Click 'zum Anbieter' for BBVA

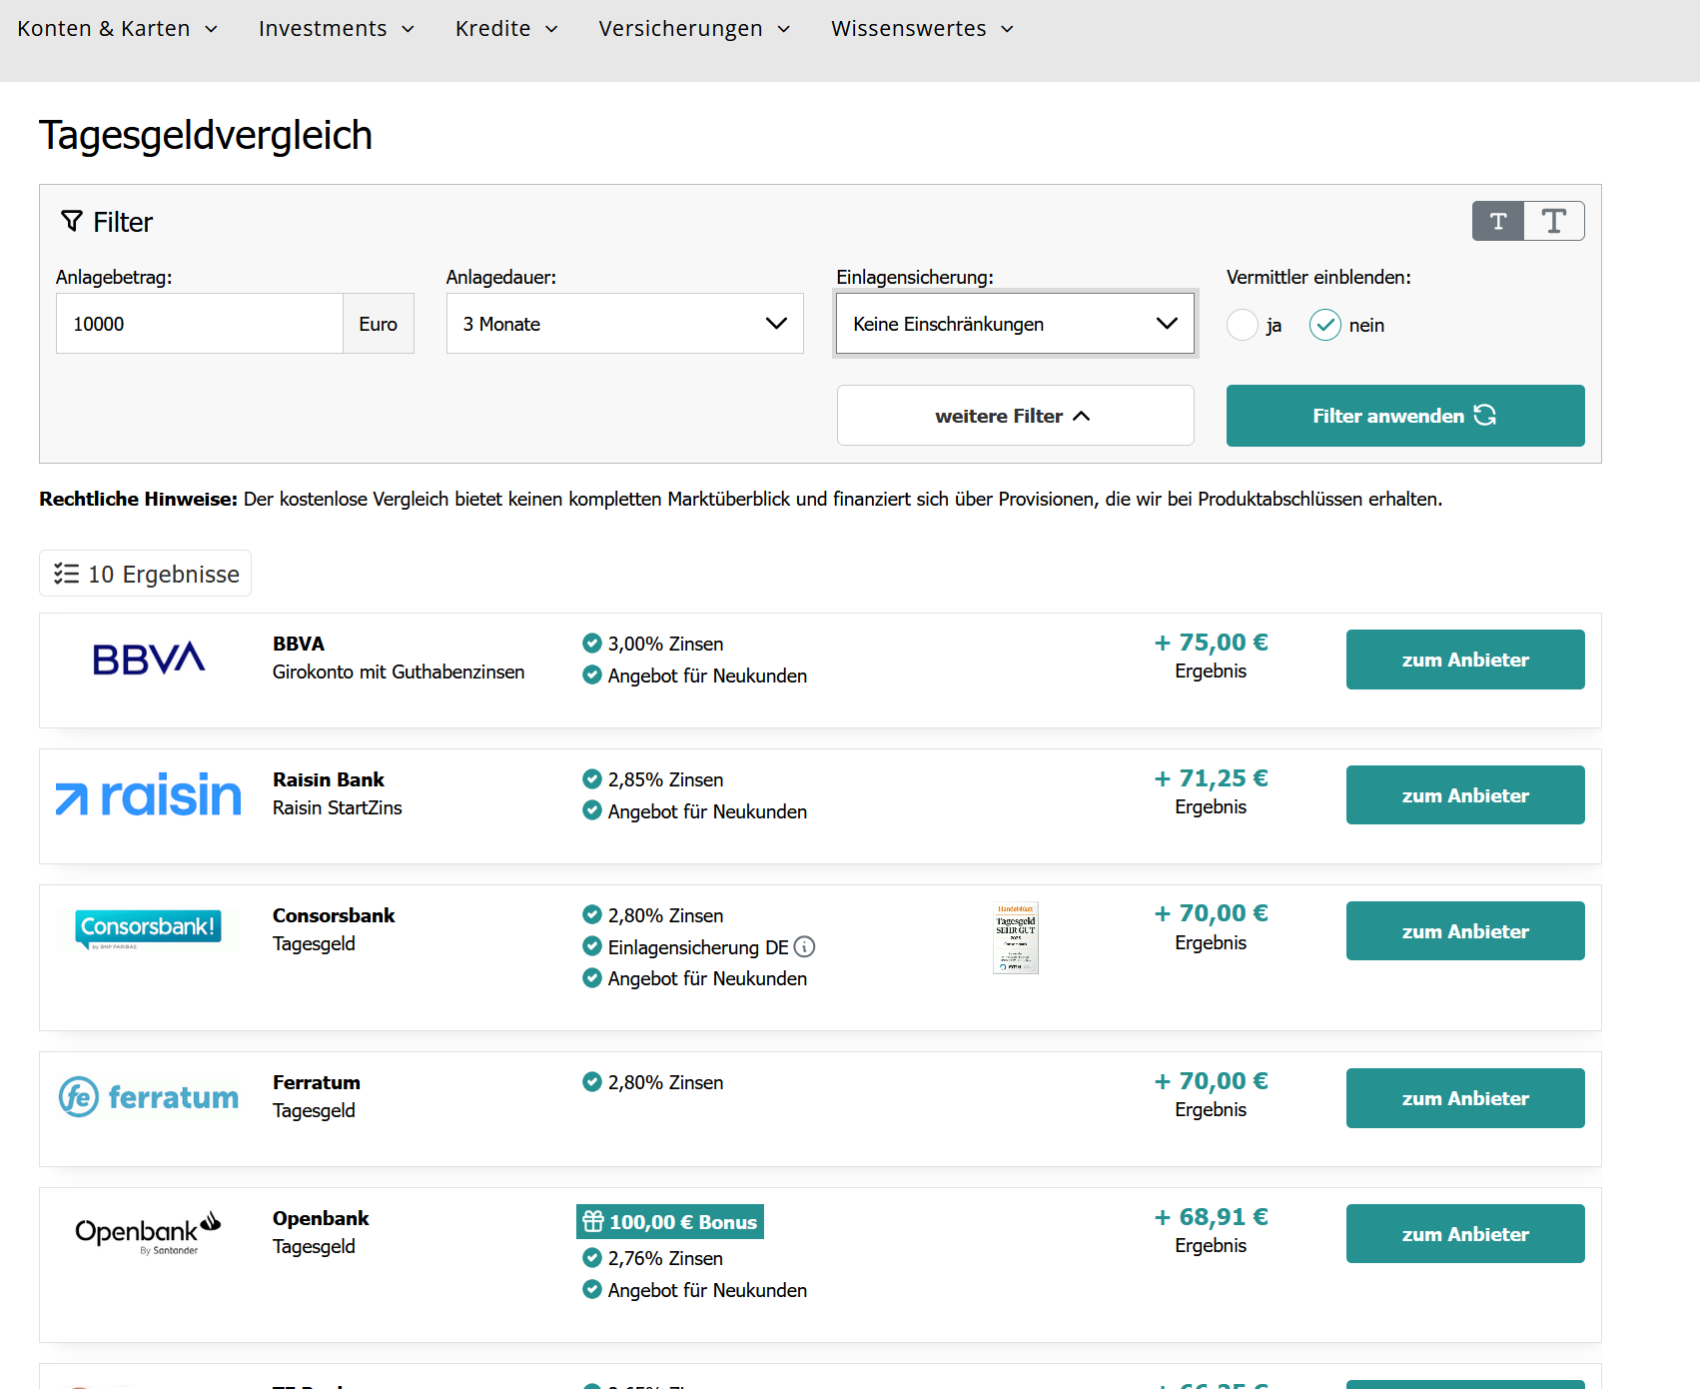coord(1464,660)
